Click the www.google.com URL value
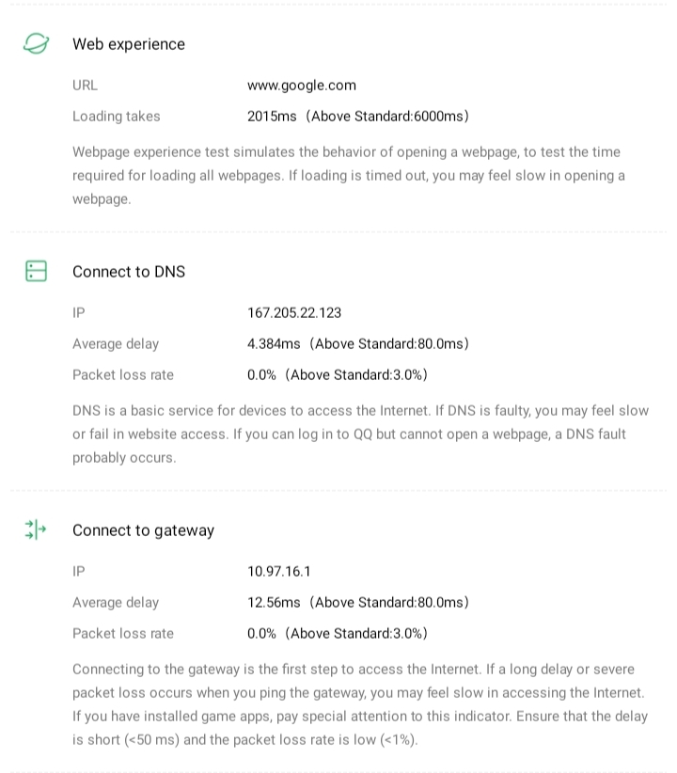This screenshot has height=773, width=677. [x=302, y=86]
